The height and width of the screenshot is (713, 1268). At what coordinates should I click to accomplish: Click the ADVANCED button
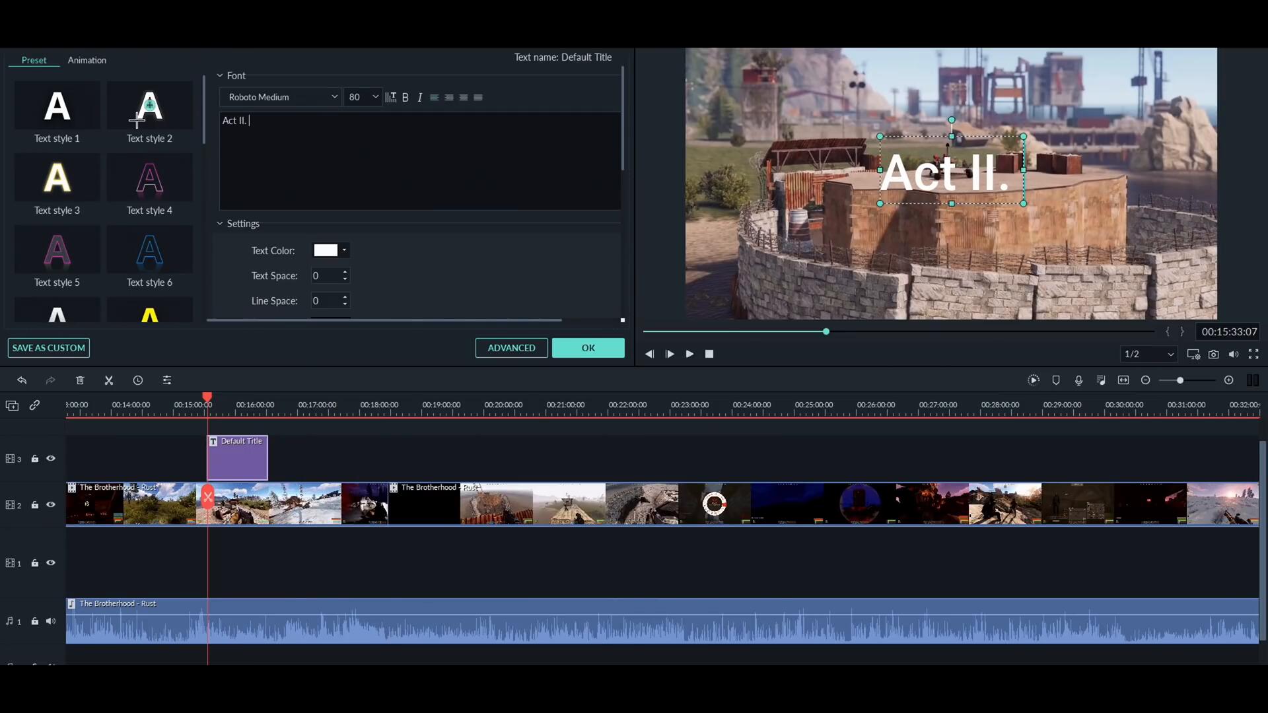[x=511, y=348]
